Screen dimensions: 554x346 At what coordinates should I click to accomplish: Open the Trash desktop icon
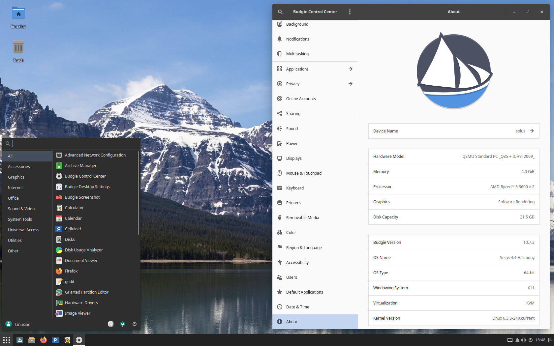click(18, 51)
